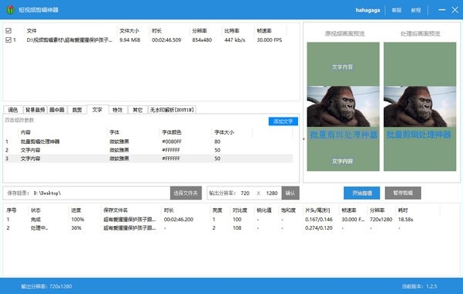
Task: Click the 亮度 column header
Action: coord(218,210)
